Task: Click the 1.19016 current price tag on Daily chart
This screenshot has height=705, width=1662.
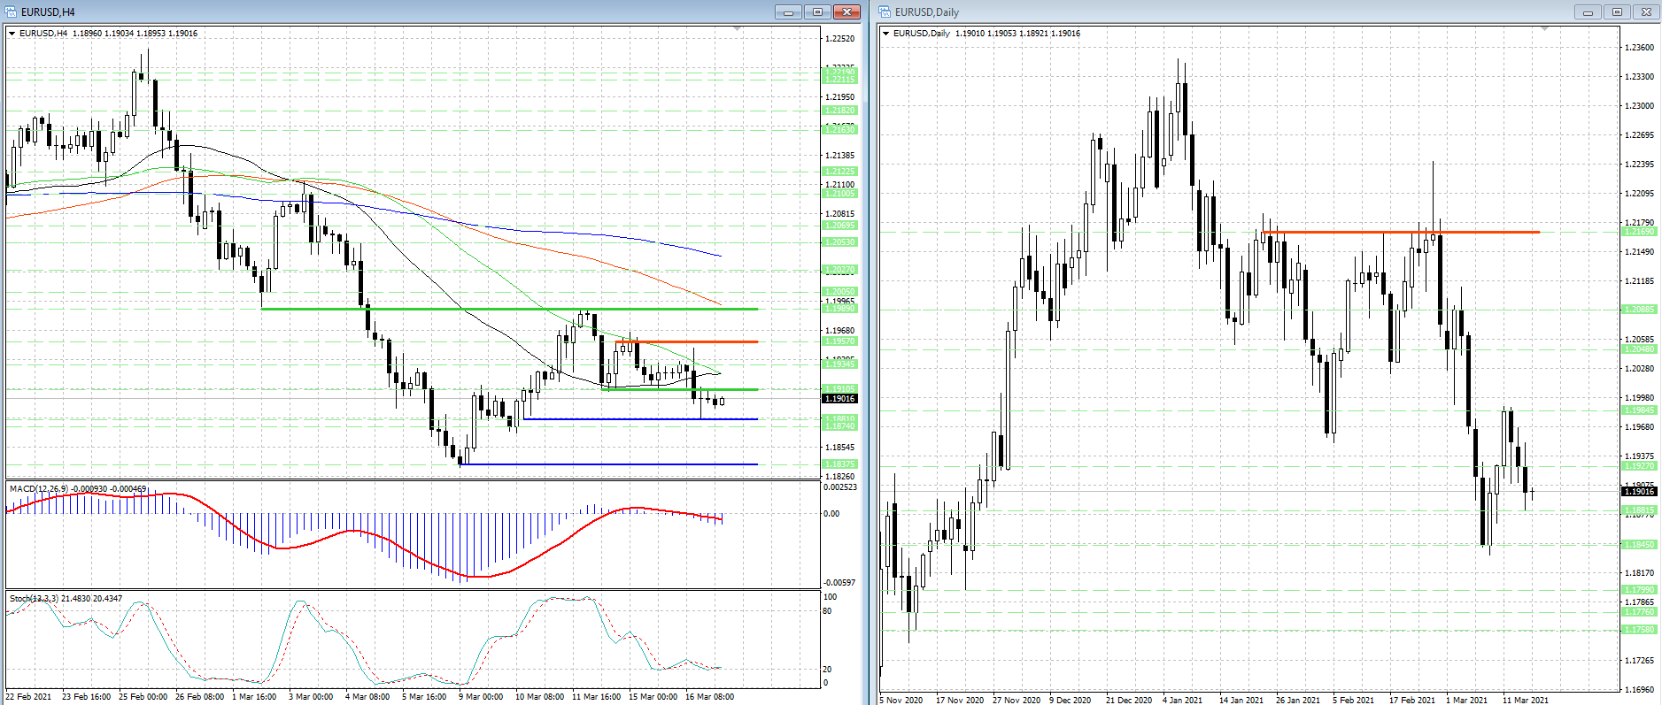Action: click(1638, 491)
